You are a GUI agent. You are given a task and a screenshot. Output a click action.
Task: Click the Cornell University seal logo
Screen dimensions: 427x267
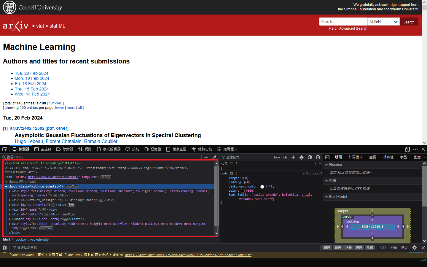tap(9, 7)
